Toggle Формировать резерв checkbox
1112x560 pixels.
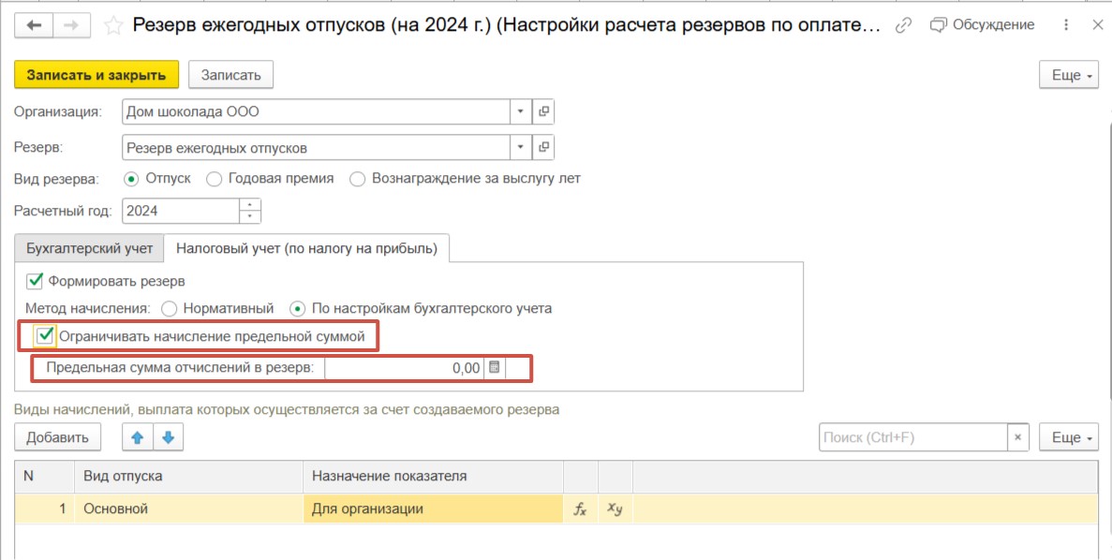35,281
